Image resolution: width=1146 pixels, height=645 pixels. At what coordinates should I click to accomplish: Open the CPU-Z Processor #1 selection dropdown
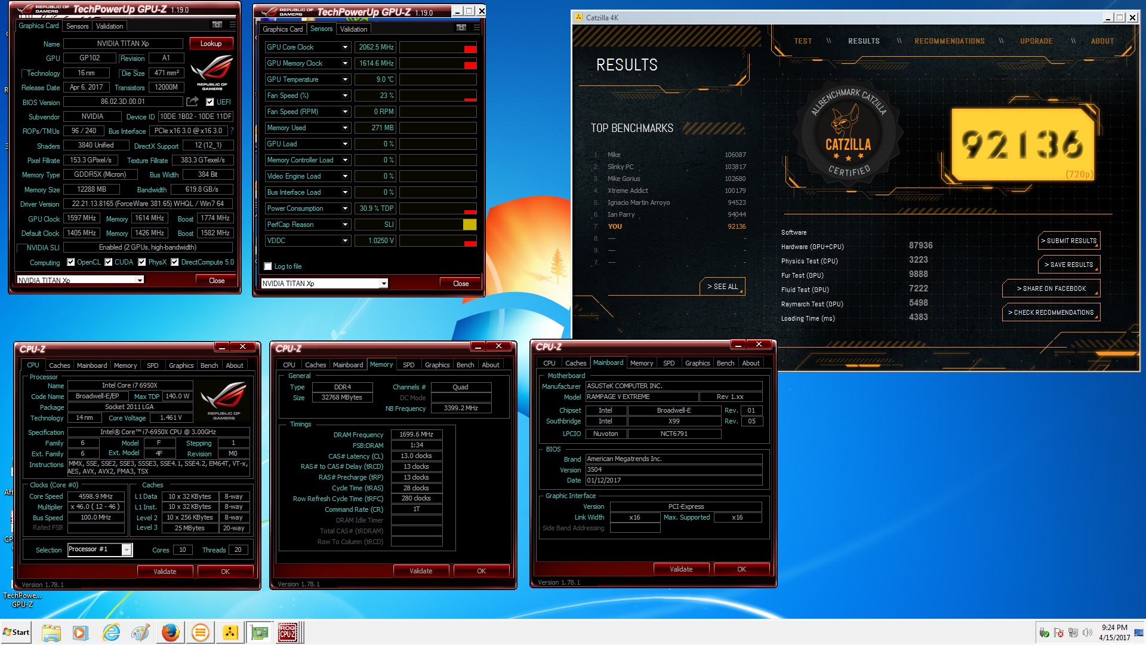point(127,549)
